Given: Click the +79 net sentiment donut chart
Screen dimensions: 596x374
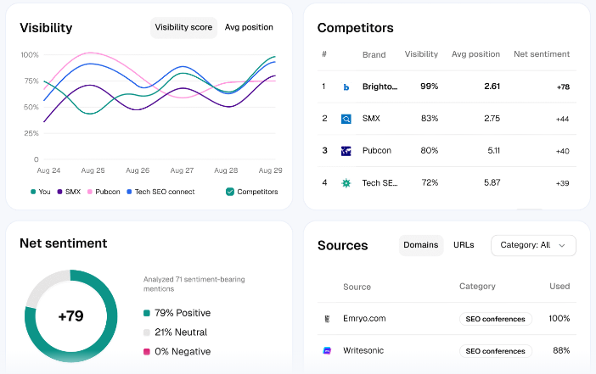Looking at the screenshot, I should point(70,316).
